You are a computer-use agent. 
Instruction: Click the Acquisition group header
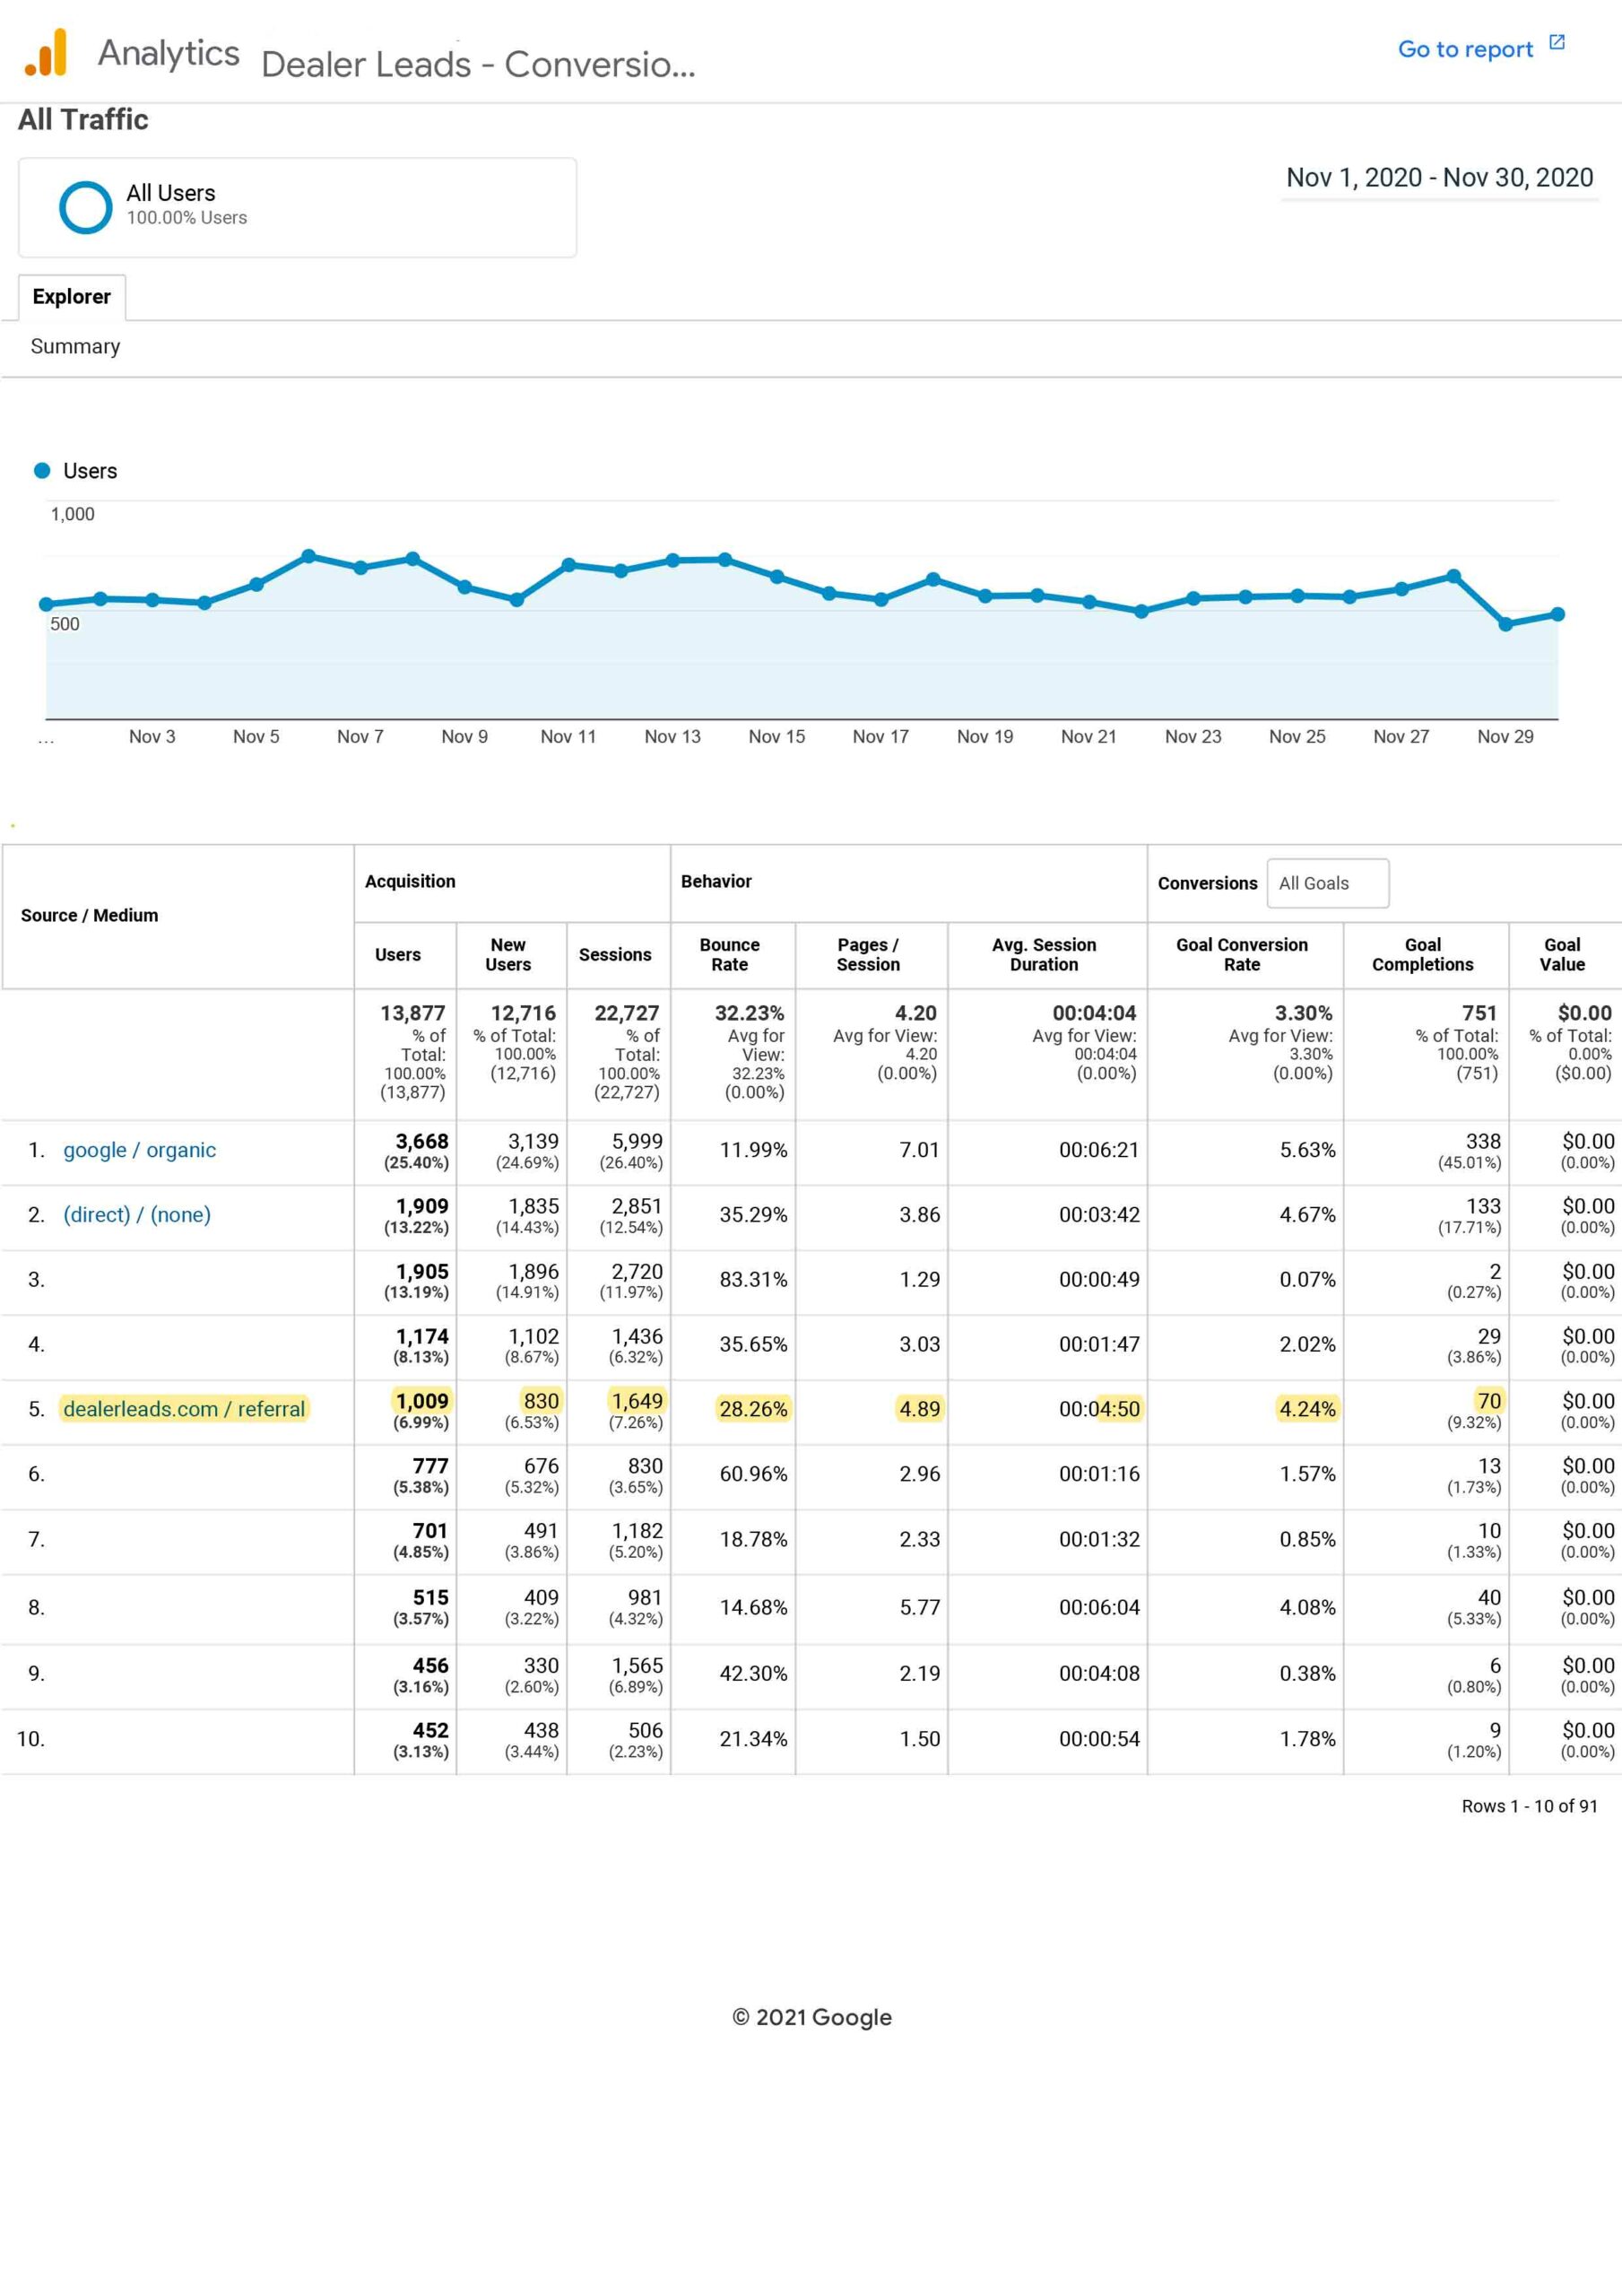[x=410, y=881]
